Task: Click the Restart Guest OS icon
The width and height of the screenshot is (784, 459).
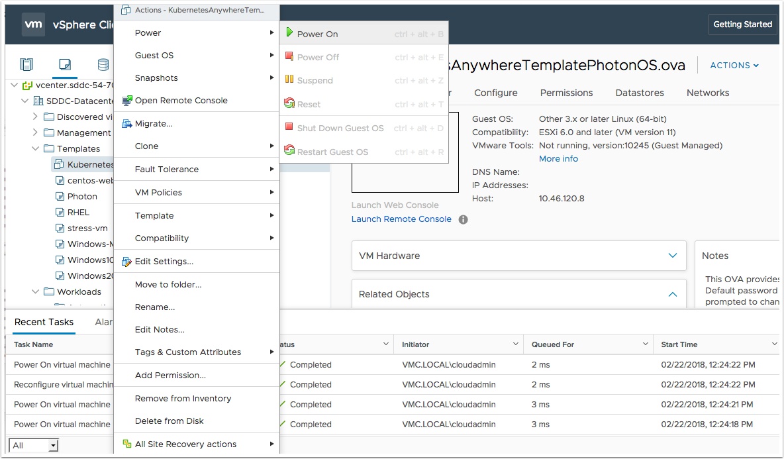Action: (x=289, y=150)
